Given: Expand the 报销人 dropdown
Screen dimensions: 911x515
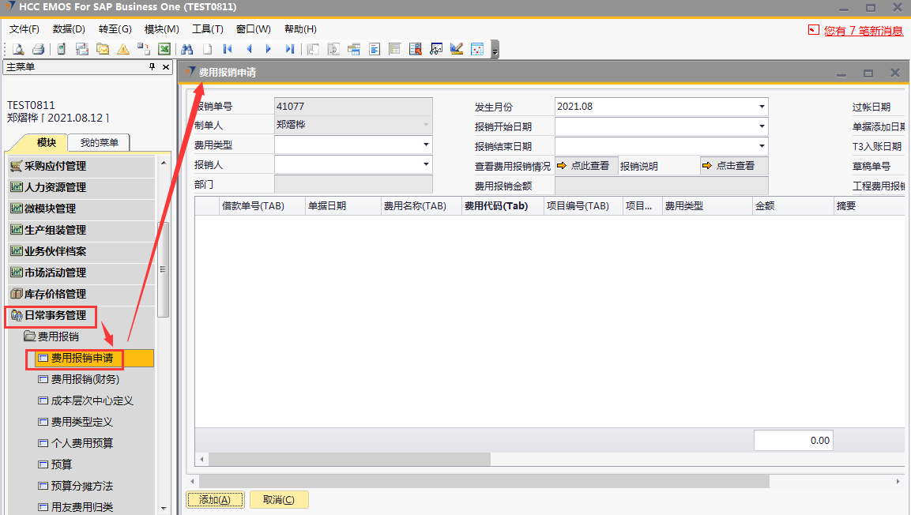Looking at the screenshot, I should click(x=426, y=164).
